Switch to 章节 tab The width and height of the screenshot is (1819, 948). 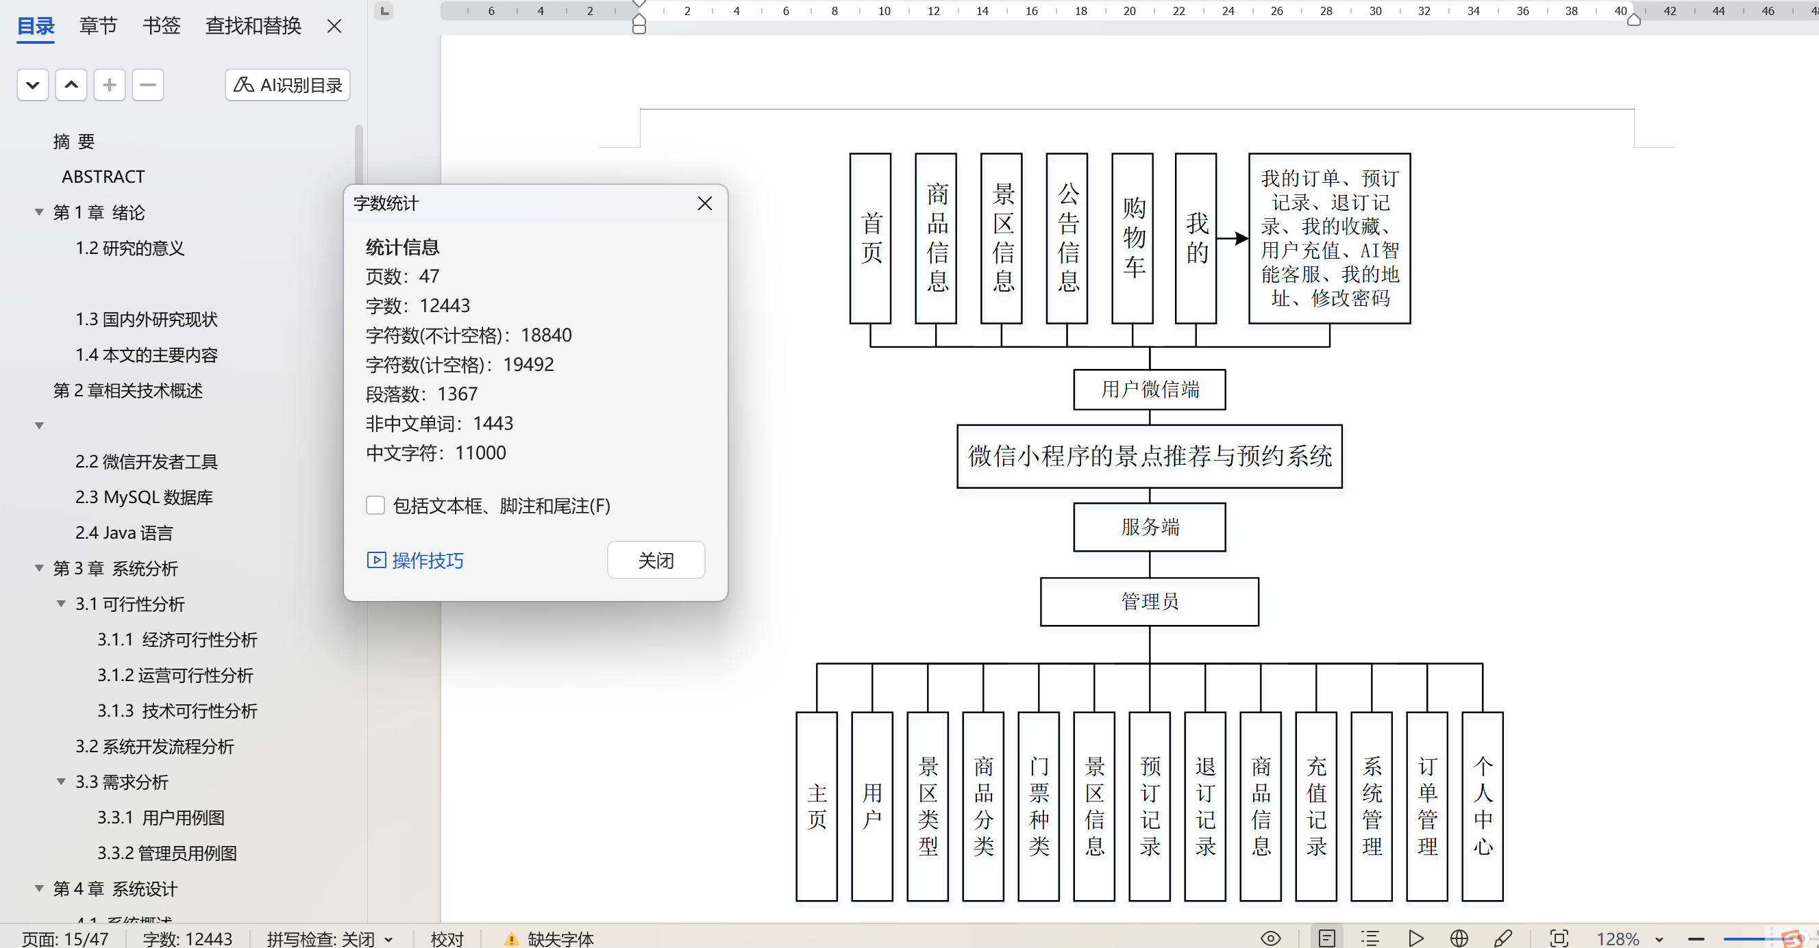(97, 26)
